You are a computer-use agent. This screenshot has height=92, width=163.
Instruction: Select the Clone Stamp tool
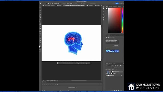click(40, 23)
